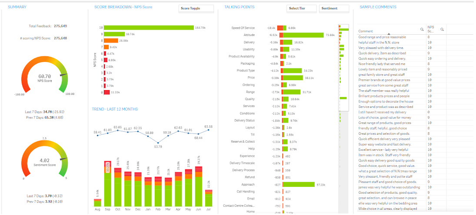This screenshot has width=476, height=215.
Task: Click the Reserve & Collect label in Talking Points
Action: 243,142
